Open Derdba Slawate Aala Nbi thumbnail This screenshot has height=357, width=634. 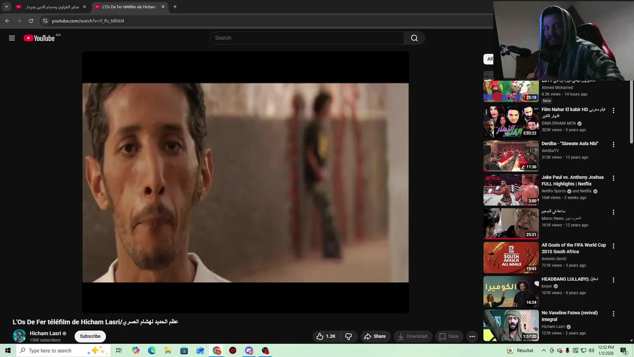coord(511,156)
